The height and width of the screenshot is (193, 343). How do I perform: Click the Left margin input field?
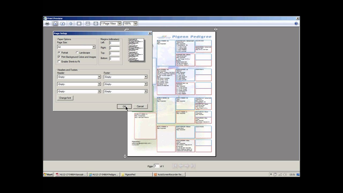point(114,43)
